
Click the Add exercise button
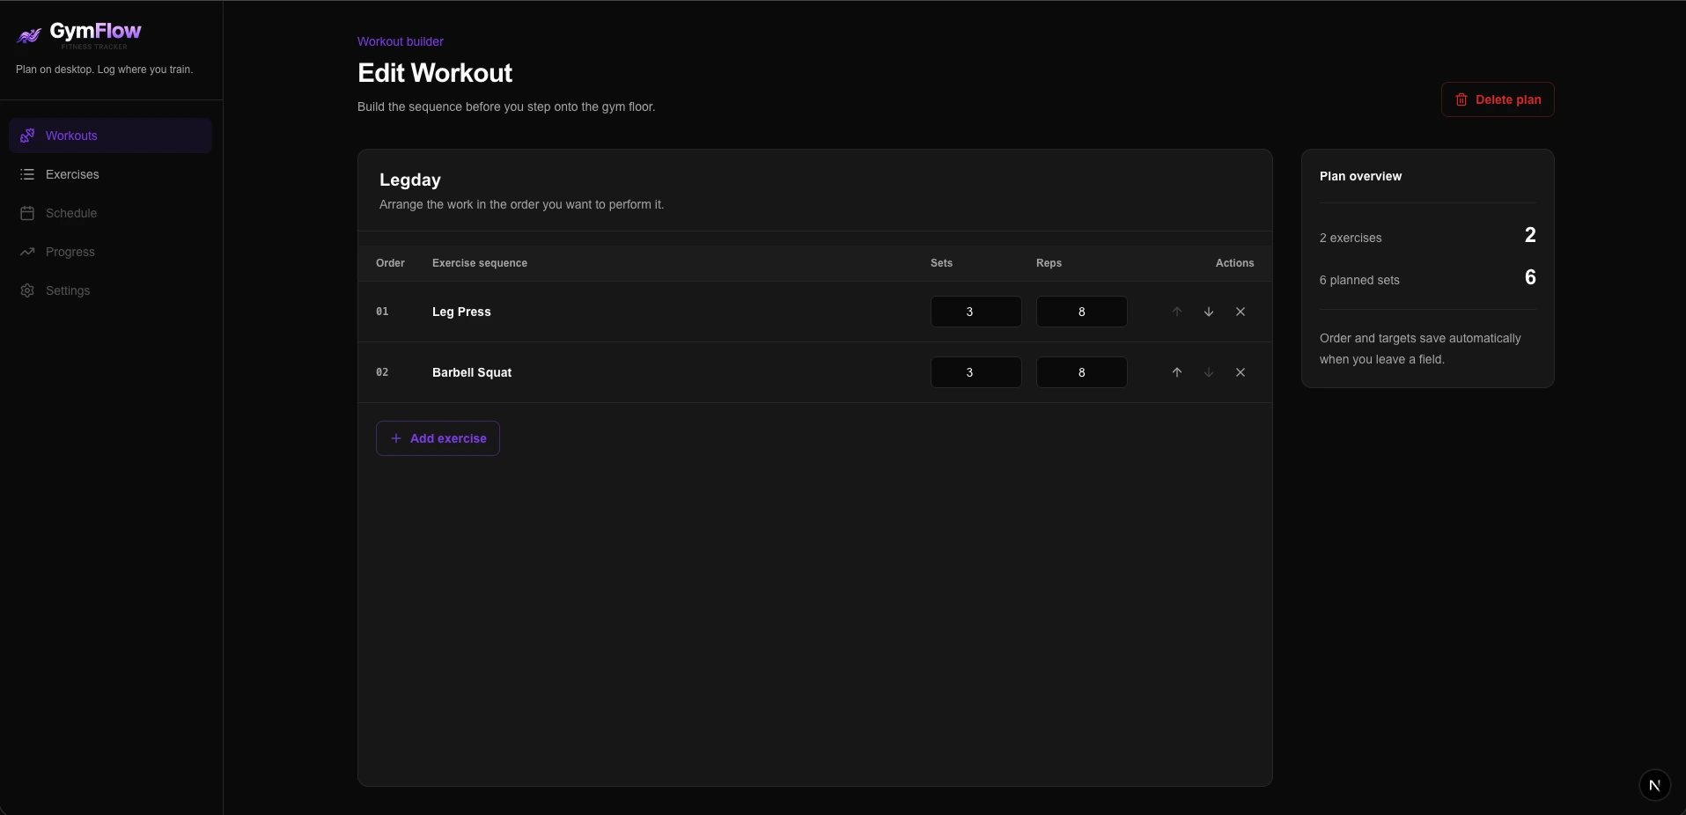point(438,438)
